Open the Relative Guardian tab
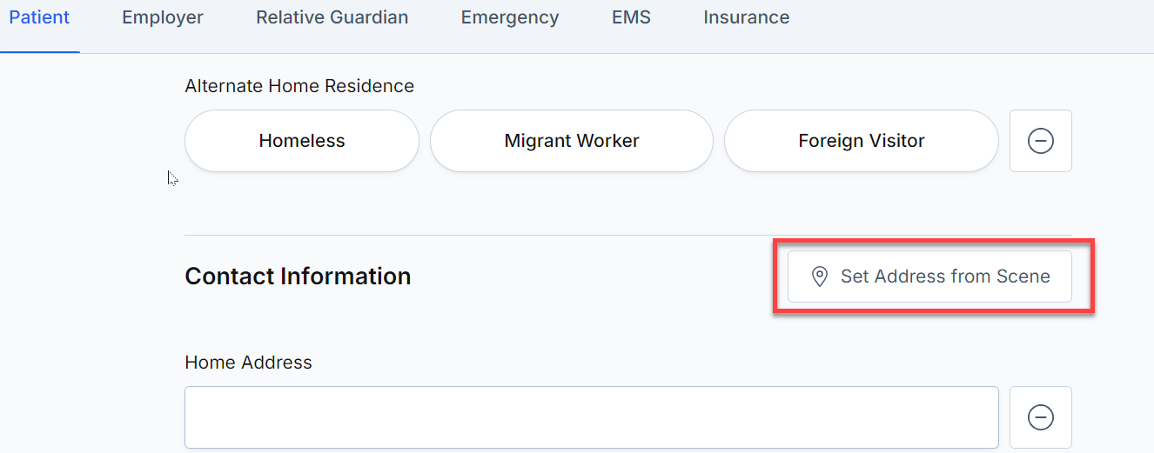Image resolution: width=1154 pixels, height=453 pixels. [x=332, y=17]
